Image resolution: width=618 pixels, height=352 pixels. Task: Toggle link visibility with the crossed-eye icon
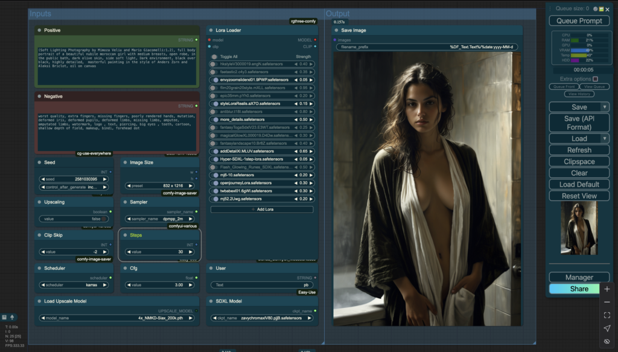607,341
